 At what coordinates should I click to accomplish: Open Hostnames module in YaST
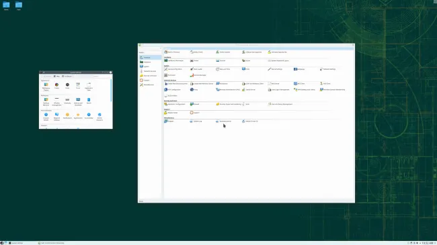221,83
